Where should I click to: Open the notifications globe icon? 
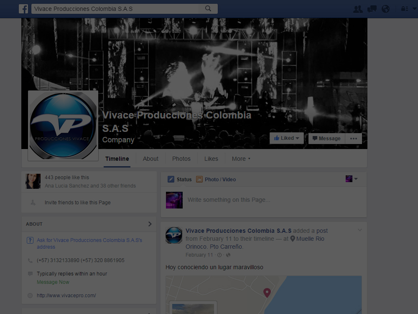pyautogui.click(x=385, y=9)
